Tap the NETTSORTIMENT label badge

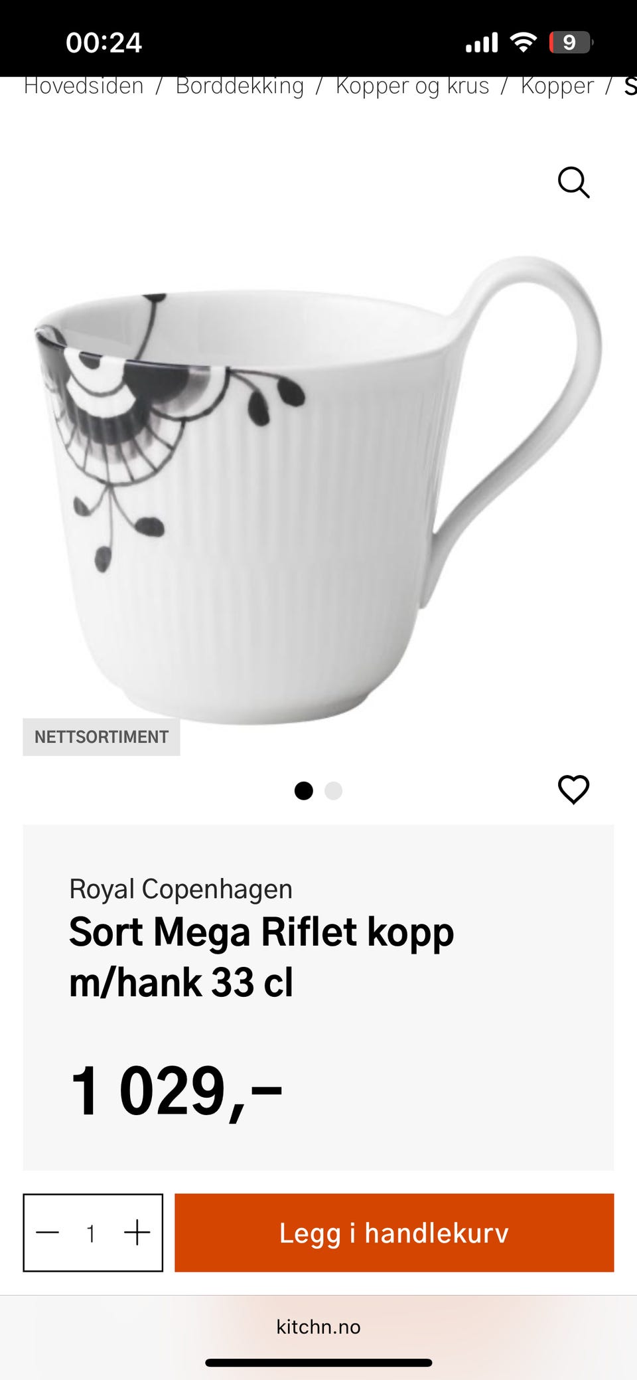click(102, 737)
